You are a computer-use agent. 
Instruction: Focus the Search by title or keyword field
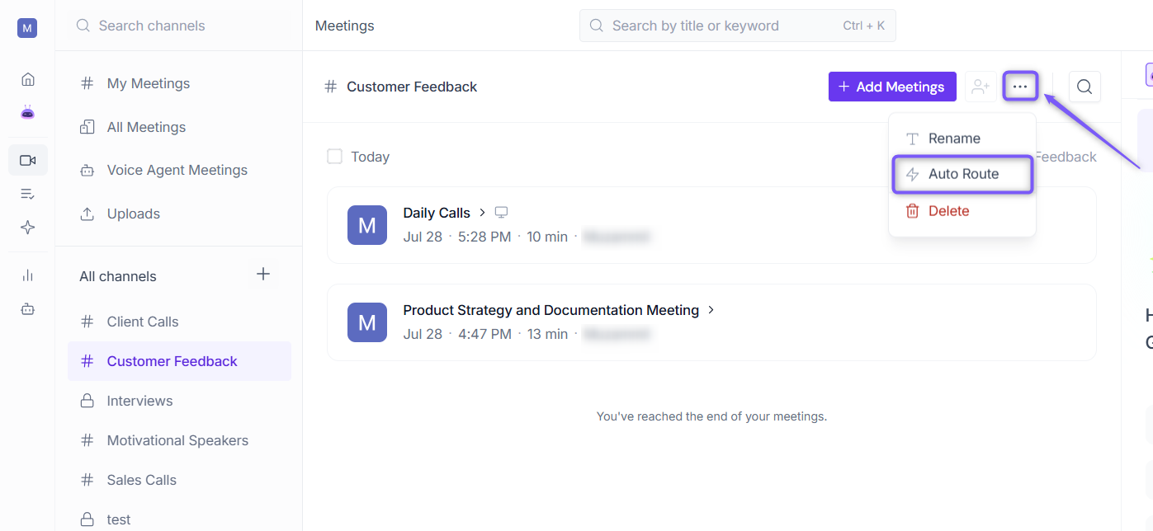(x=738, y=26)
